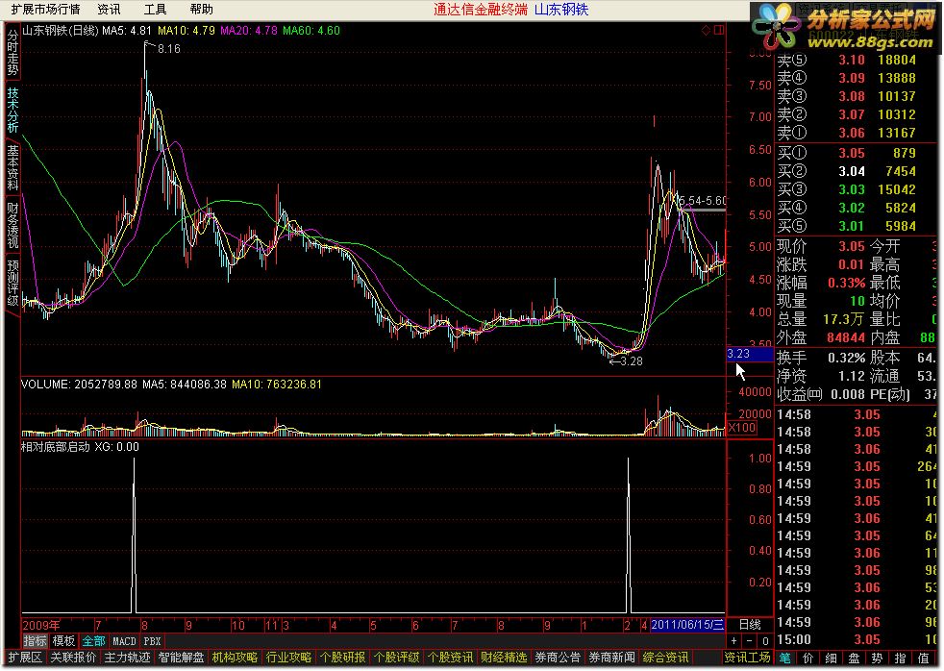Select the 技术分析 side tab
This screenshot has height=671, width=944.
pos(12,111)
